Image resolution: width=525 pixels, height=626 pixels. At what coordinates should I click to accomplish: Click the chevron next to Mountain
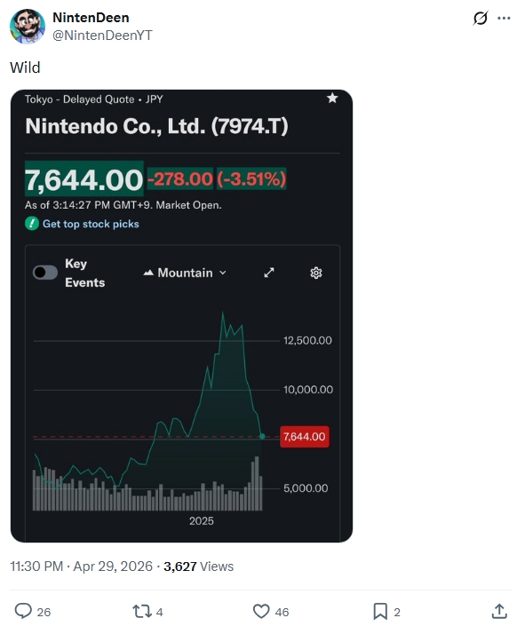pos(223,273)
